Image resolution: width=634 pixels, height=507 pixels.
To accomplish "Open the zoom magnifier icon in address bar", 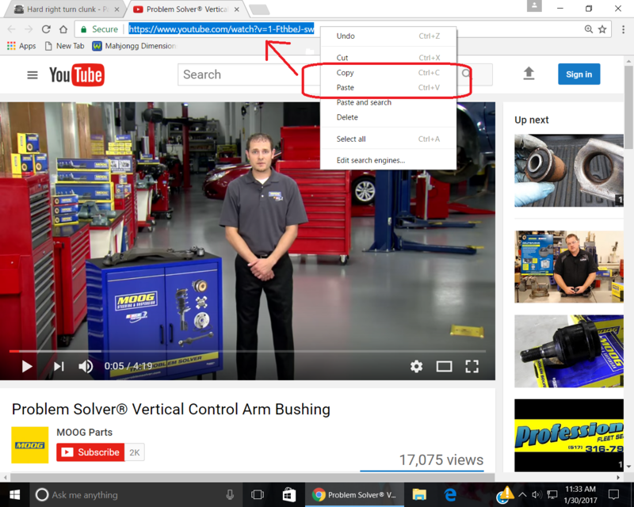I will coord(589,29).
